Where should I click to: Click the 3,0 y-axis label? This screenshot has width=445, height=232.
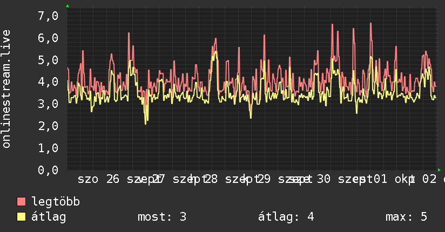[48, 104]
